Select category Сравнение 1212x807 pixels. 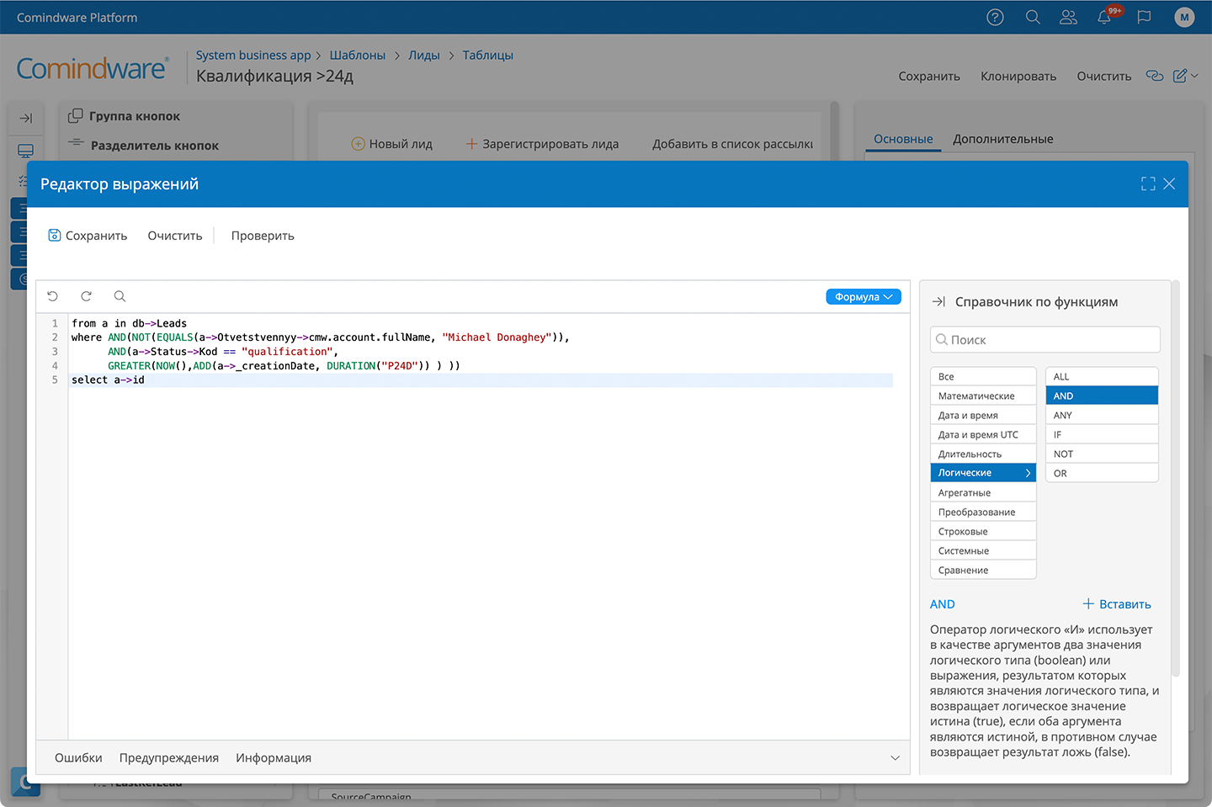click(983, 570)
